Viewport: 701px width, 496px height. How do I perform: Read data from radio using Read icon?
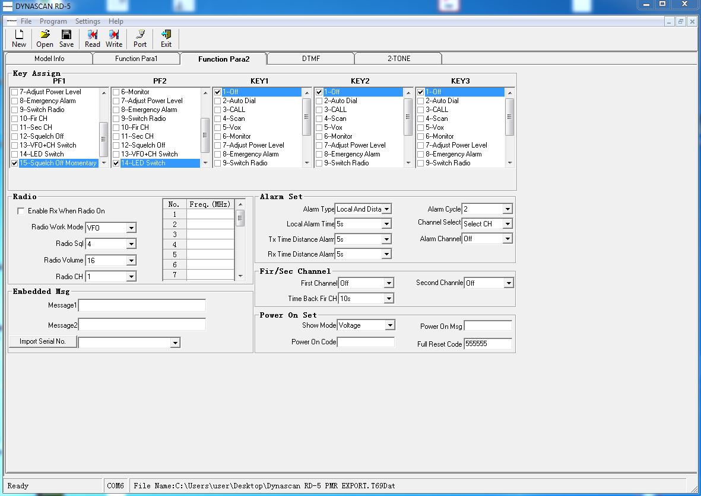93,39
